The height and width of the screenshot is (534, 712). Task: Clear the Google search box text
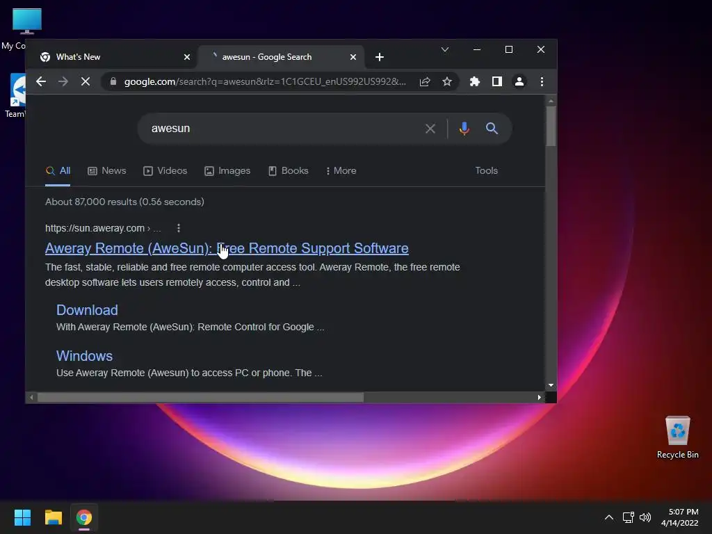pos(430,129)
